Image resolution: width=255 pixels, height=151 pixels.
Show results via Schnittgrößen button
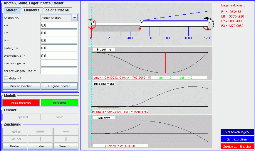[x=237, y=139]
